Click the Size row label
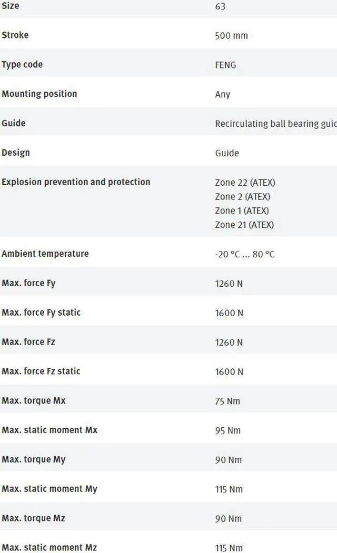This screenshot has width=337, height=553. 11,6
